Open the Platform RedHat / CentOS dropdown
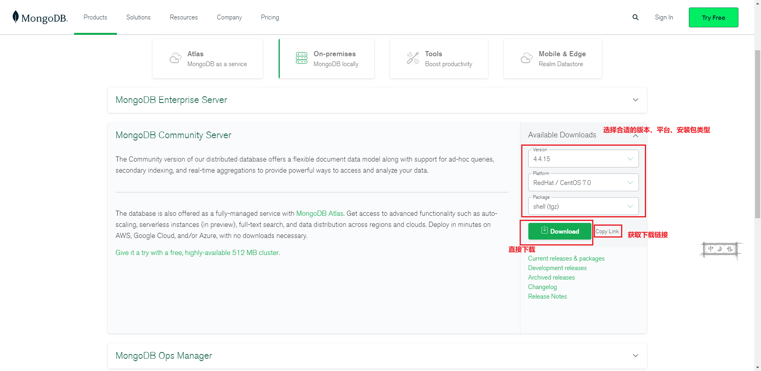This screenshot has width=761, height=371. (583, 182)
